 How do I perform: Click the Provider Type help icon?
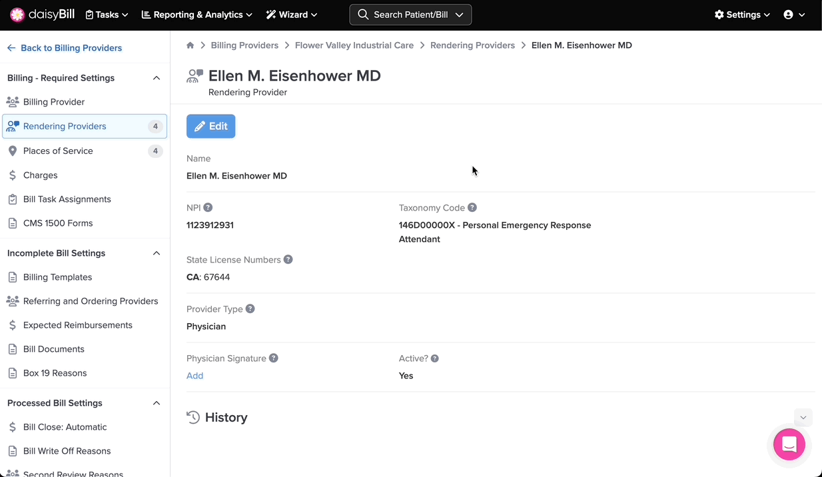point(250,309)
